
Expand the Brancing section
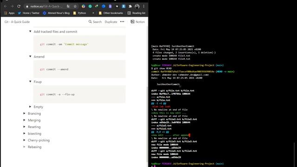pyautogui.click(x=24, y=113)
